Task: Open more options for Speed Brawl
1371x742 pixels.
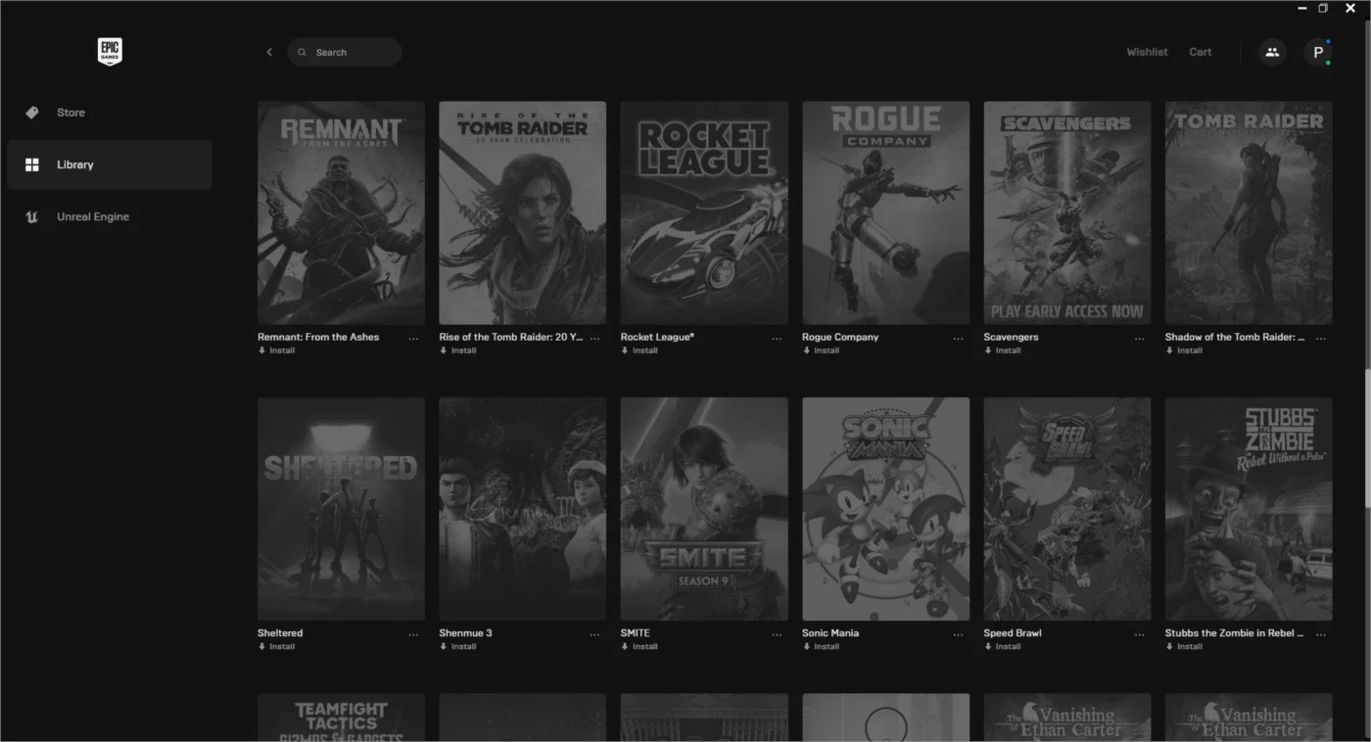Action: [1139, 634]
